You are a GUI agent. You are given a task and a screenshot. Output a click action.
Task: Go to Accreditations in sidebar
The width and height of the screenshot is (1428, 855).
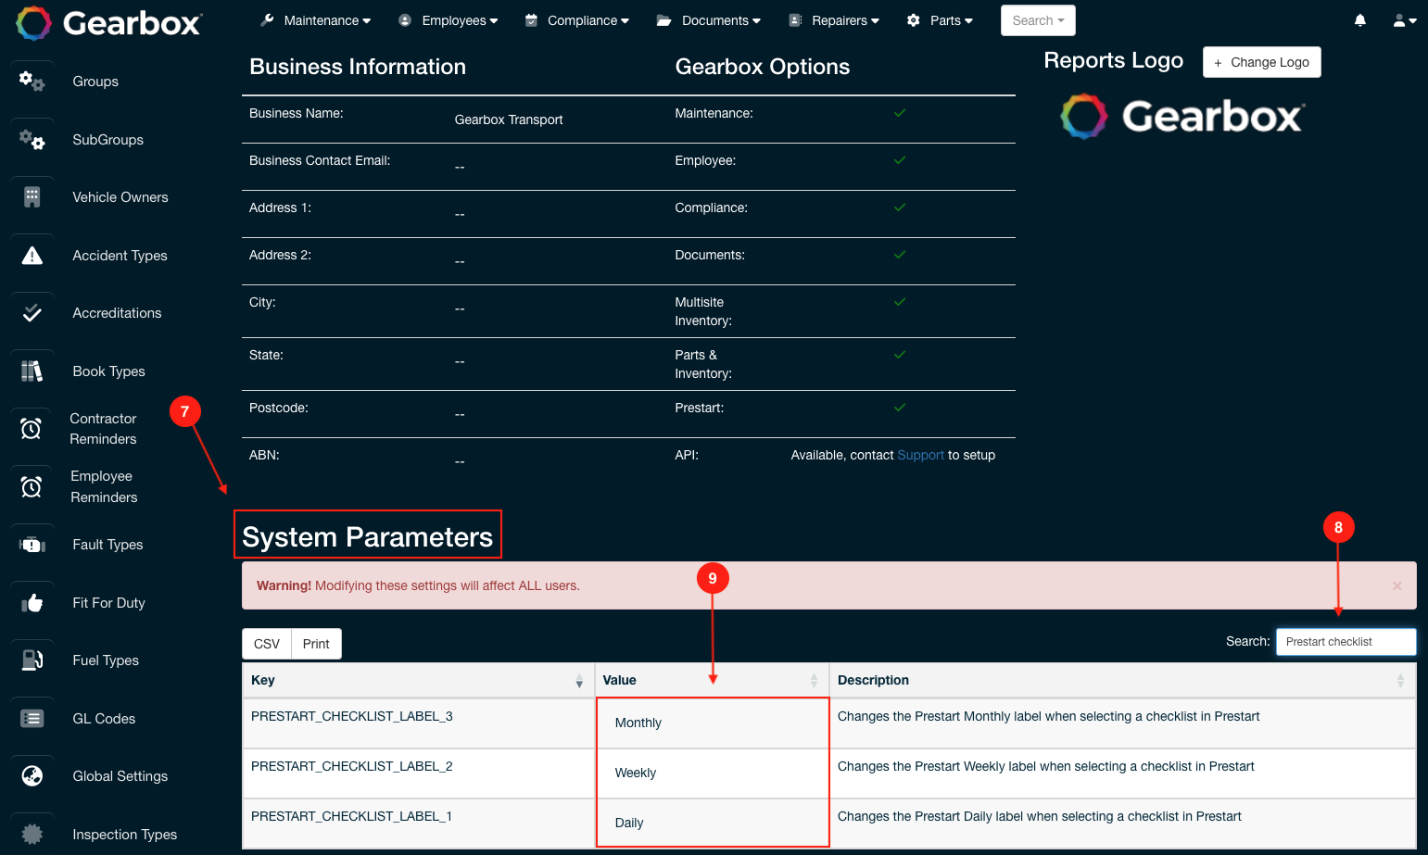point(117,313)
